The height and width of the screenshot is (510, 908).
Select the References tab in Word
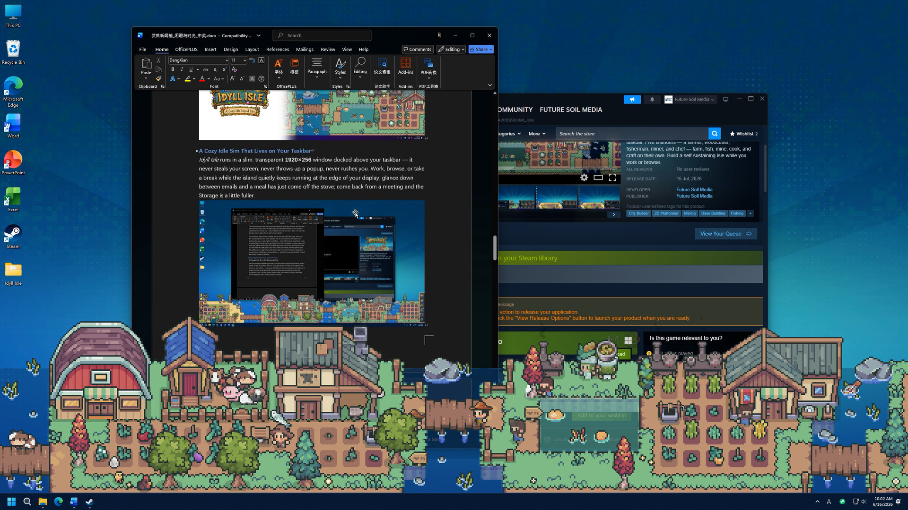[x=278, y=49]
